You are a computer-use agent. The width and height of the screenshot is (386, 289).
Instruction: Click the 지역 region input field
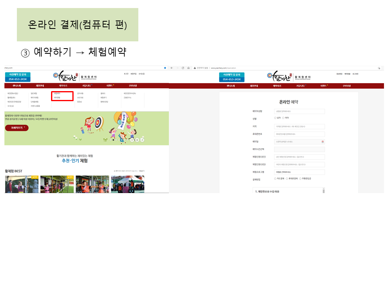coord(299,126)
